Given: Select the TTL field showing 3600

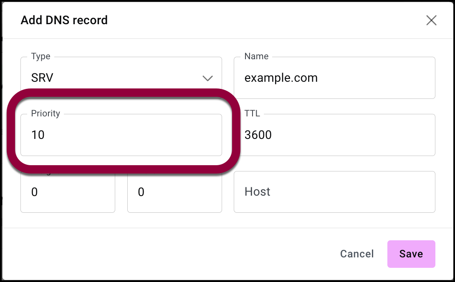Looking at the screenshot, I should (x=334, y=135).
